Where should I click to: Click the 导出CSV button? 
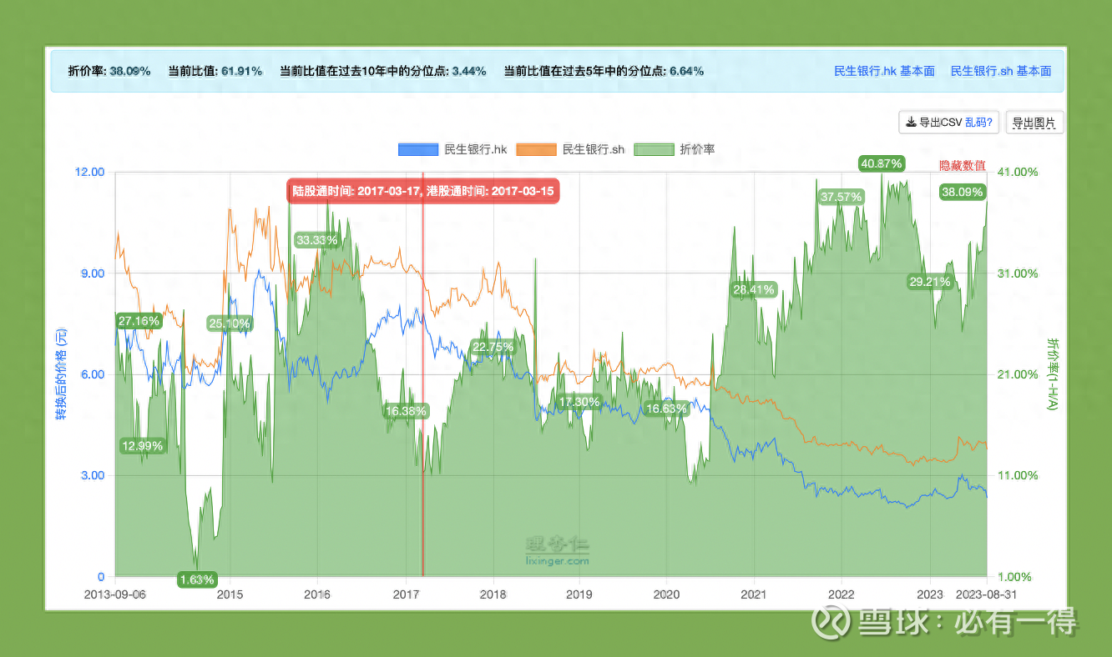931,122
